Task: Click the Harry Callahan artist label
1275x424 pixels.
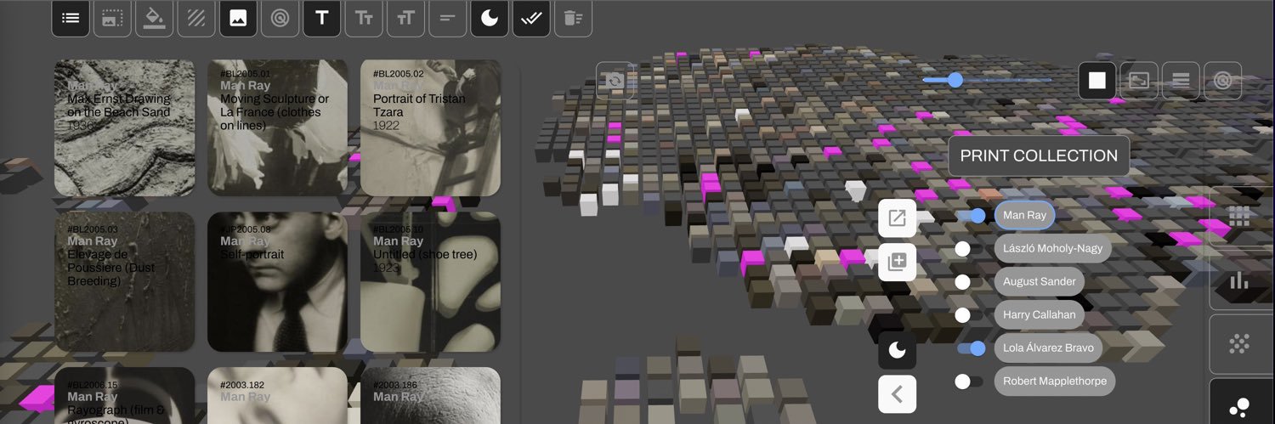Action: click(1039, 315)
